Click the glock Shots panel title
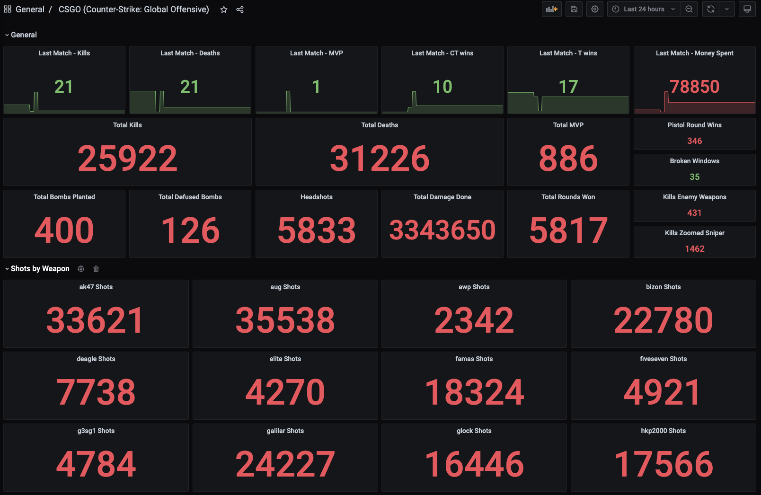 [474, 431]
